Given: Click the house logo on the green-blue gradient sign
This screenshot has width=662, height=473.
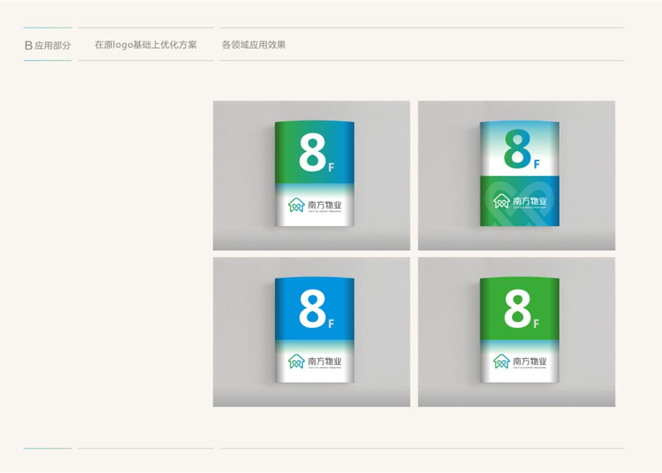Looking at the screenshot, I should (x=296, y=205).
